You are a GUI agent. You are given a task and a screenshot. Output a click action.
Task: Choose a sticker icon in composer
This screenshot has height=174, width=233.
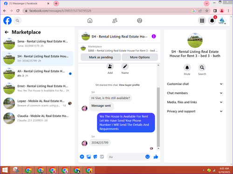(x=95, y=157)
